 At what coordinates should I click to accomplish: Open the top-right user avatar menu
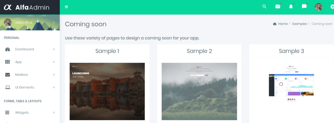tap(319, 7)
